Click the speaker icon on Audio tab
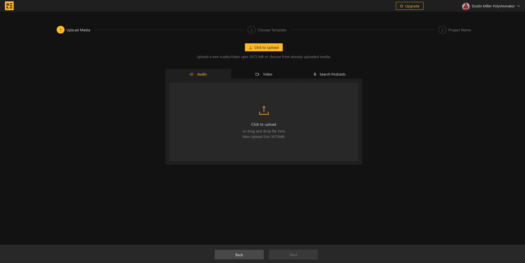The width and height of the screenshot is (525, 263). pyautogui.click(x=191, y=74)
